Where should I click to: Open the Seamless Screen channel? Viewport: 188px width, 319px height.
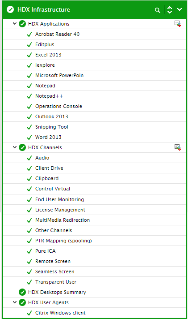click(x=55, y=272)
